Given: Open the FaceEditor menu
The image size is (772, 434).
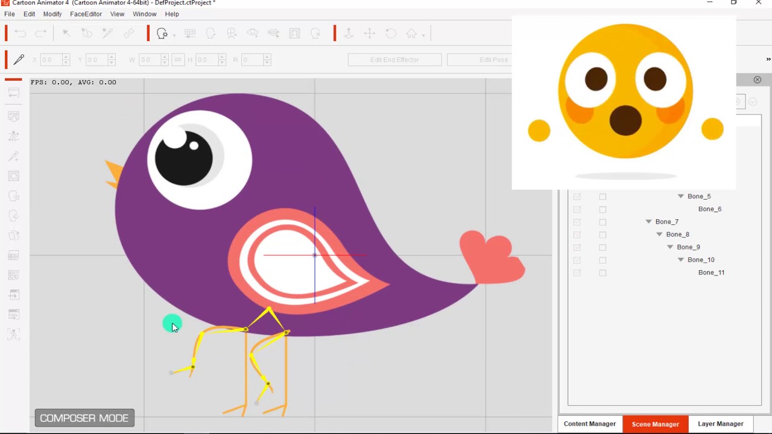Looking at the screenshot, I should (86, 14).
